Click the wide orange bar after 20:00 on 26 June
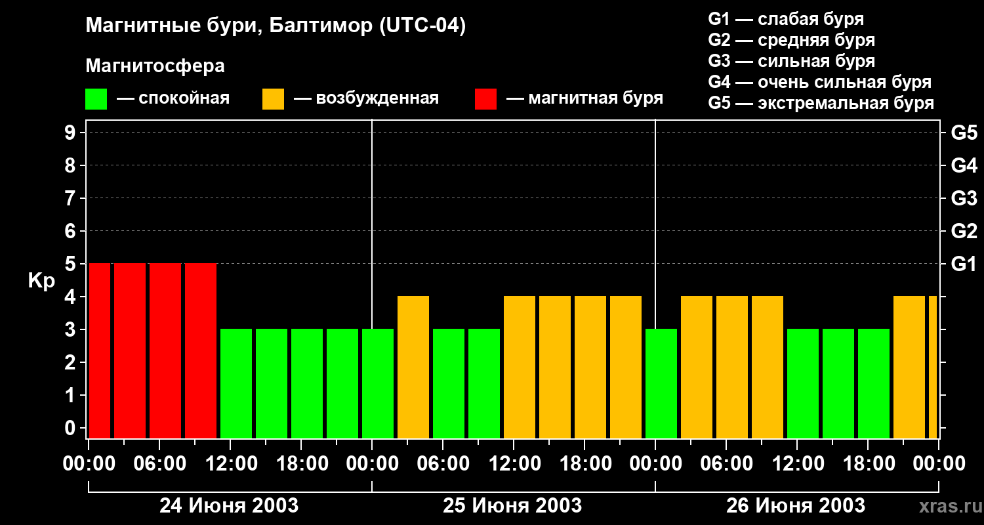This screenshot has width=984, height=525. [x=909, y=367]
